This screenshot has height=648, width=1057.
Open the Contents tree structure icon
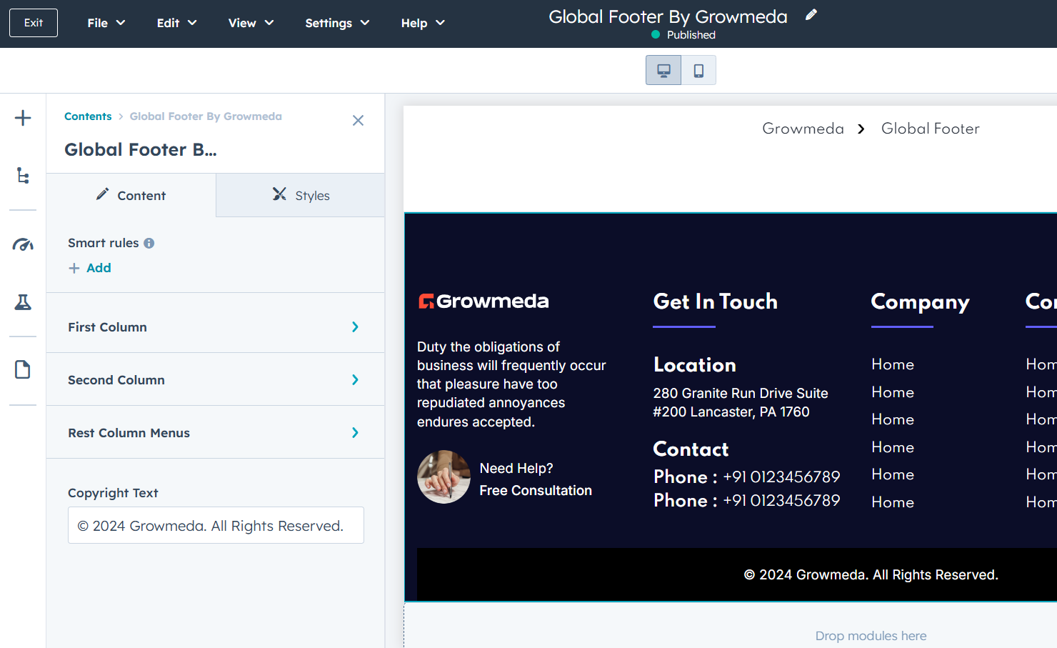pyautogui.click(x=23, y=176)
